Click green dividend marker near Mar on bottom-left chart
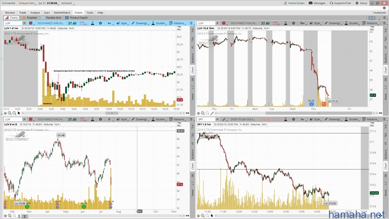 (27, 206)
